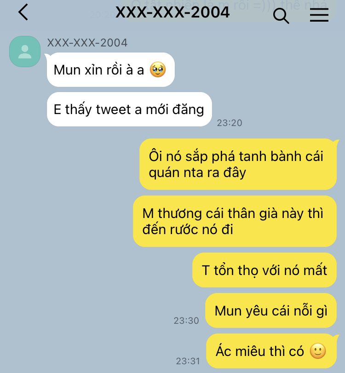345x373 pixels.
Task: Tap the sender's teal profile avatar
Action: (x=25, y=52)
